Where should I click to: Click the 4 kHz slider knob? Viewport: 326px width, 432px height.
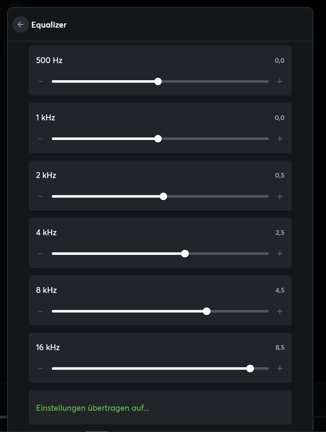coord(185,254)
